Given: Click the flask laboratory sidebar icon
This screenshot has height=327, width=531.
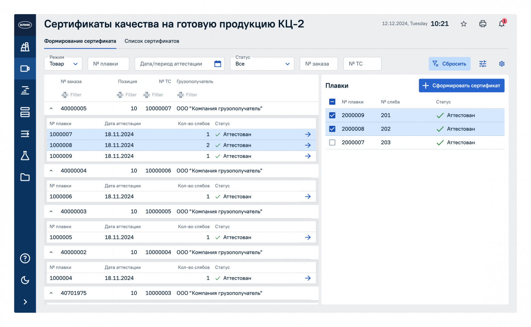Looking at the screenshot, I should coord(25,156).
